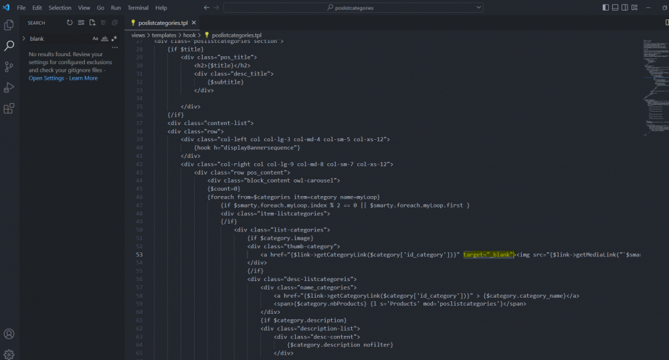The height and width of the screenshot is (360, 669).
Task: Click the Open Settings link
Action: [x=46, y=78]
